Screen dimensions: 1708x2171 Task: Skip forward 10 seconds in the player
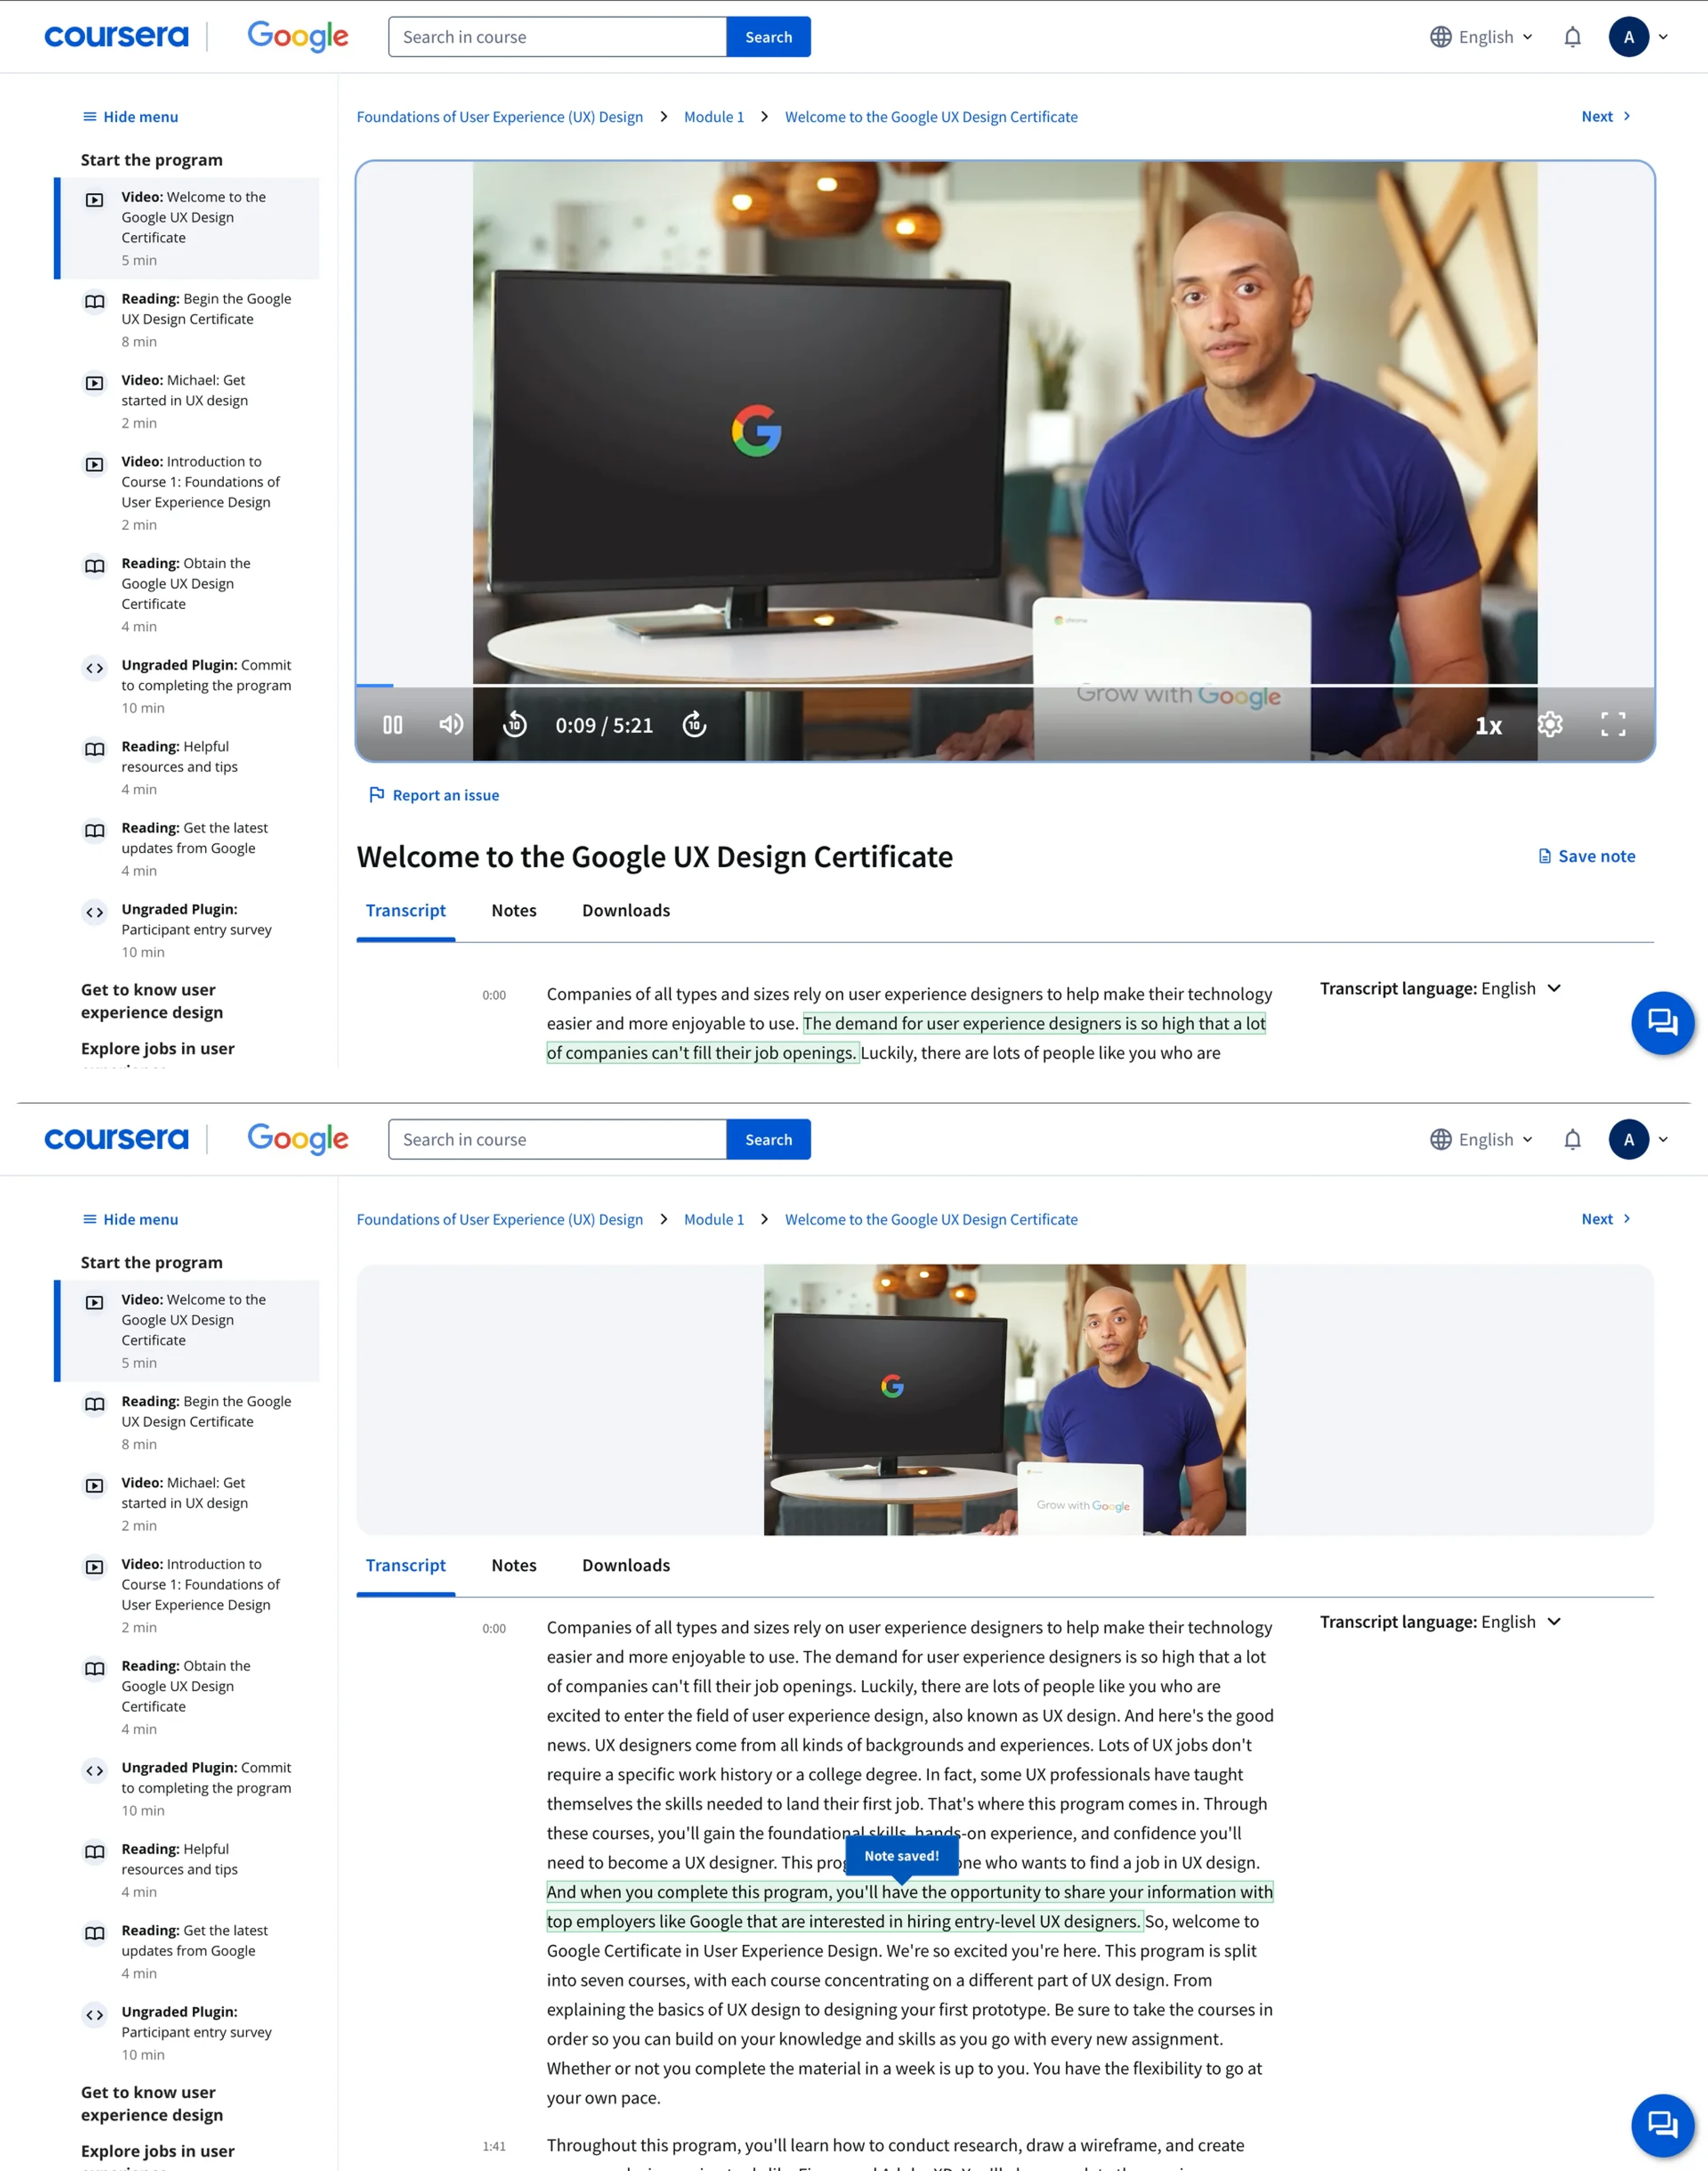click(694, 724)
